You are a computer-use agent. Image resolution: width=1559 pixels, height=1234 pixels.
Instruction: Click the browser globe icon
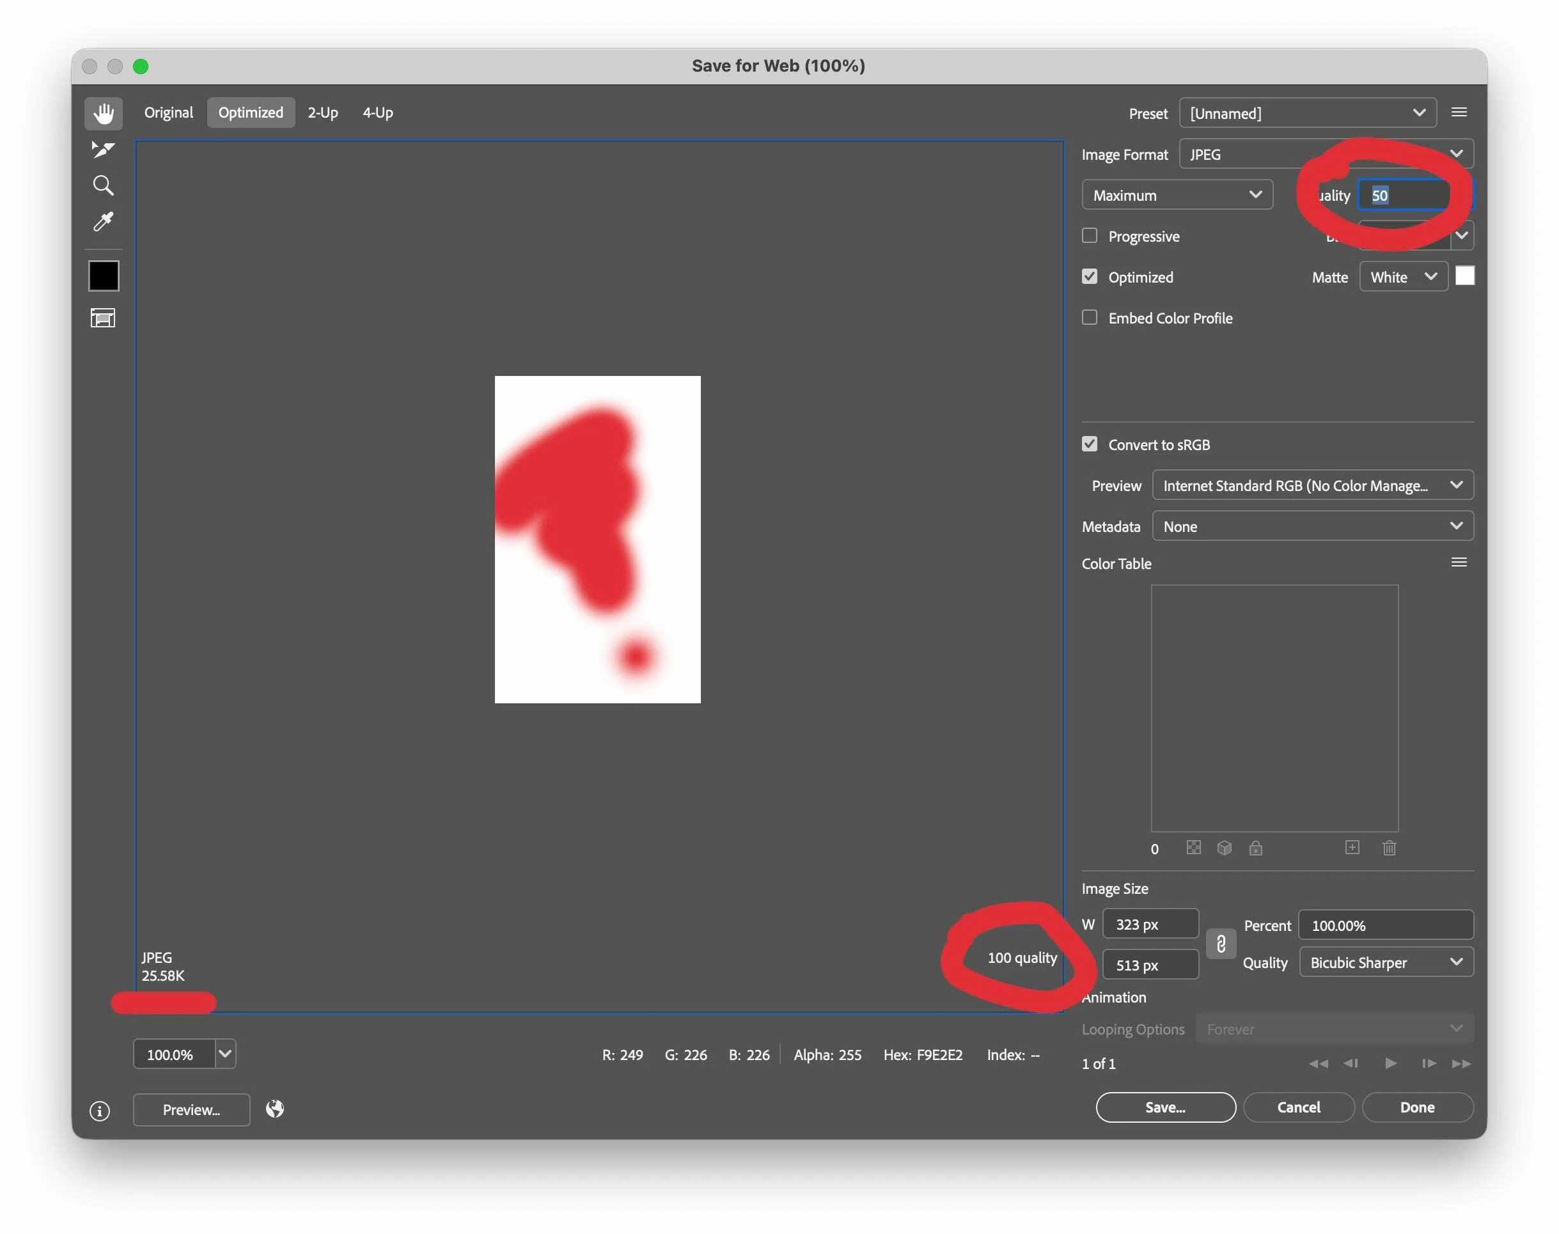274,1108
